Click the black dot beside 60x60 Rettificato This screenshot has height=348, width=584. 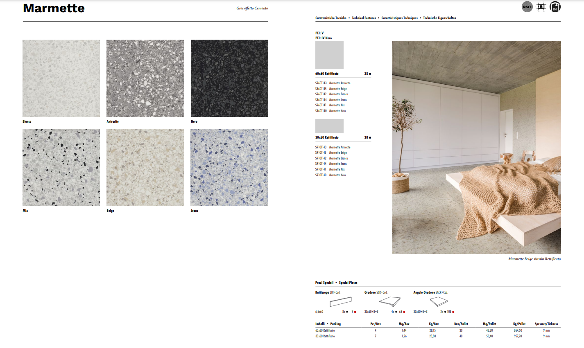pyautogui.click(x=370, y=74)
